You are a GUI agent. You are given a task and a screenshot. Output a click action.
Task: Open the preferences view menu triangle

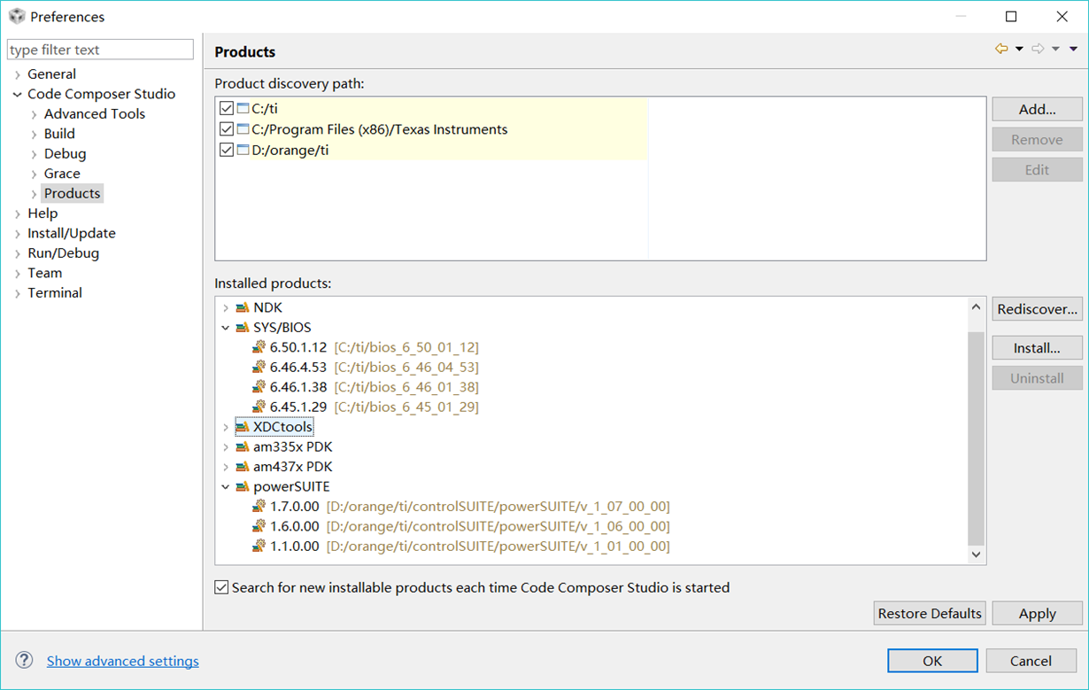pos(1073,50)
